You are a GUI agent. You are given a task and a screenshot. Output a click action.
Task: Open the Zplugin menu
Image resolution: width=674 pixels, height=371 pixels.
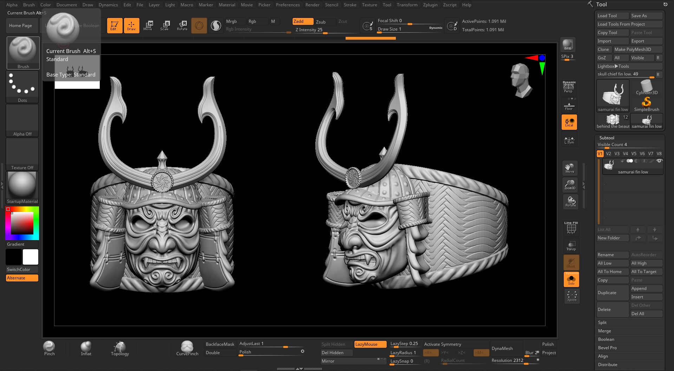[x=430, y=5]
